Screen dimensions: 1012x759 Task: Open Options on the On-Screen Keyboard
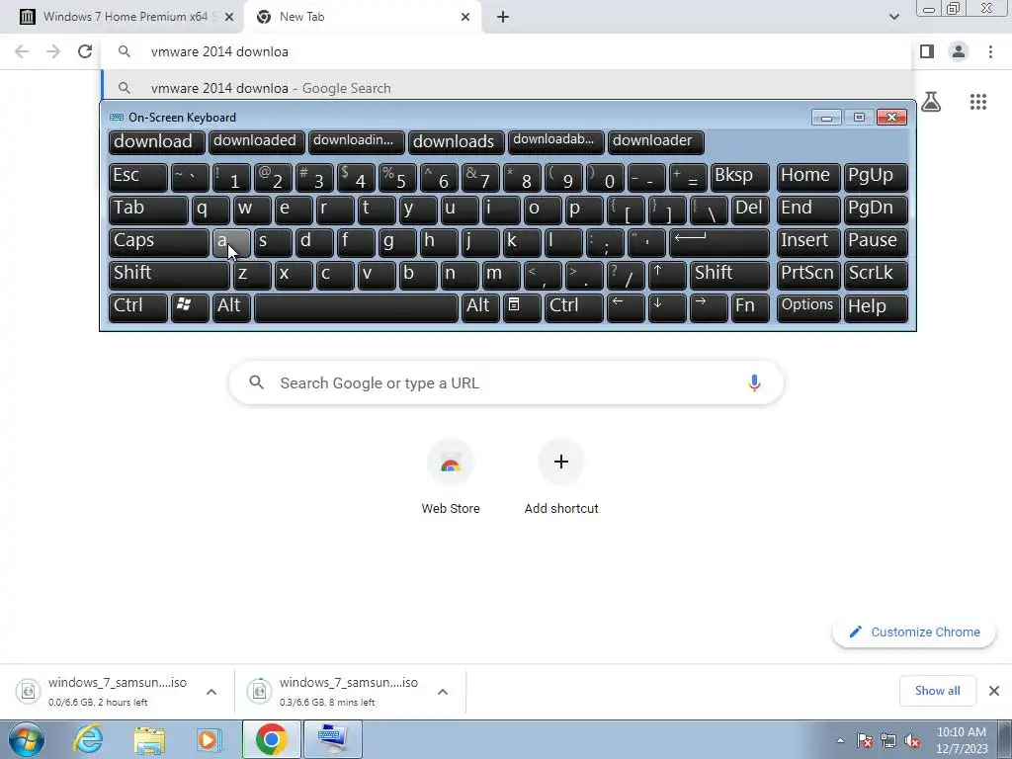point(808,307)
